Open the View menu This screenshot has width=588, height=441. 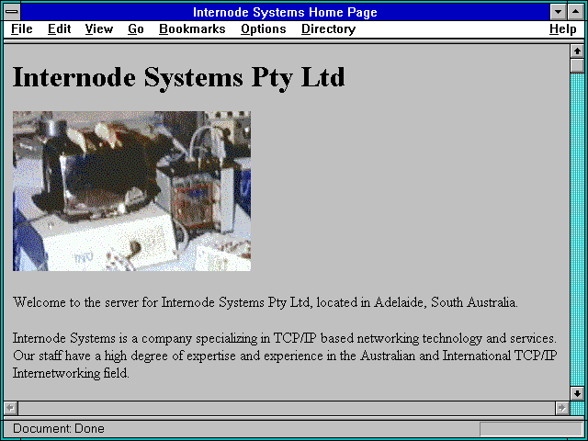[x=98, y=29]
